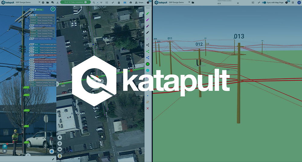Screen dimensions: 302x162
Task: Click the Share button
Action: (x=139, y=2)
